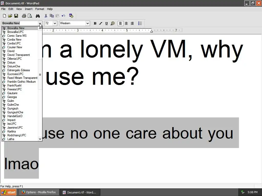
Task: Choose Courier New font
Action: click(x=20, y=47)
